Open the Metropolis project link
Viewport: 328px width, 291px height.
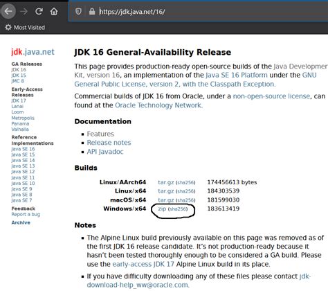coord(23,118)
